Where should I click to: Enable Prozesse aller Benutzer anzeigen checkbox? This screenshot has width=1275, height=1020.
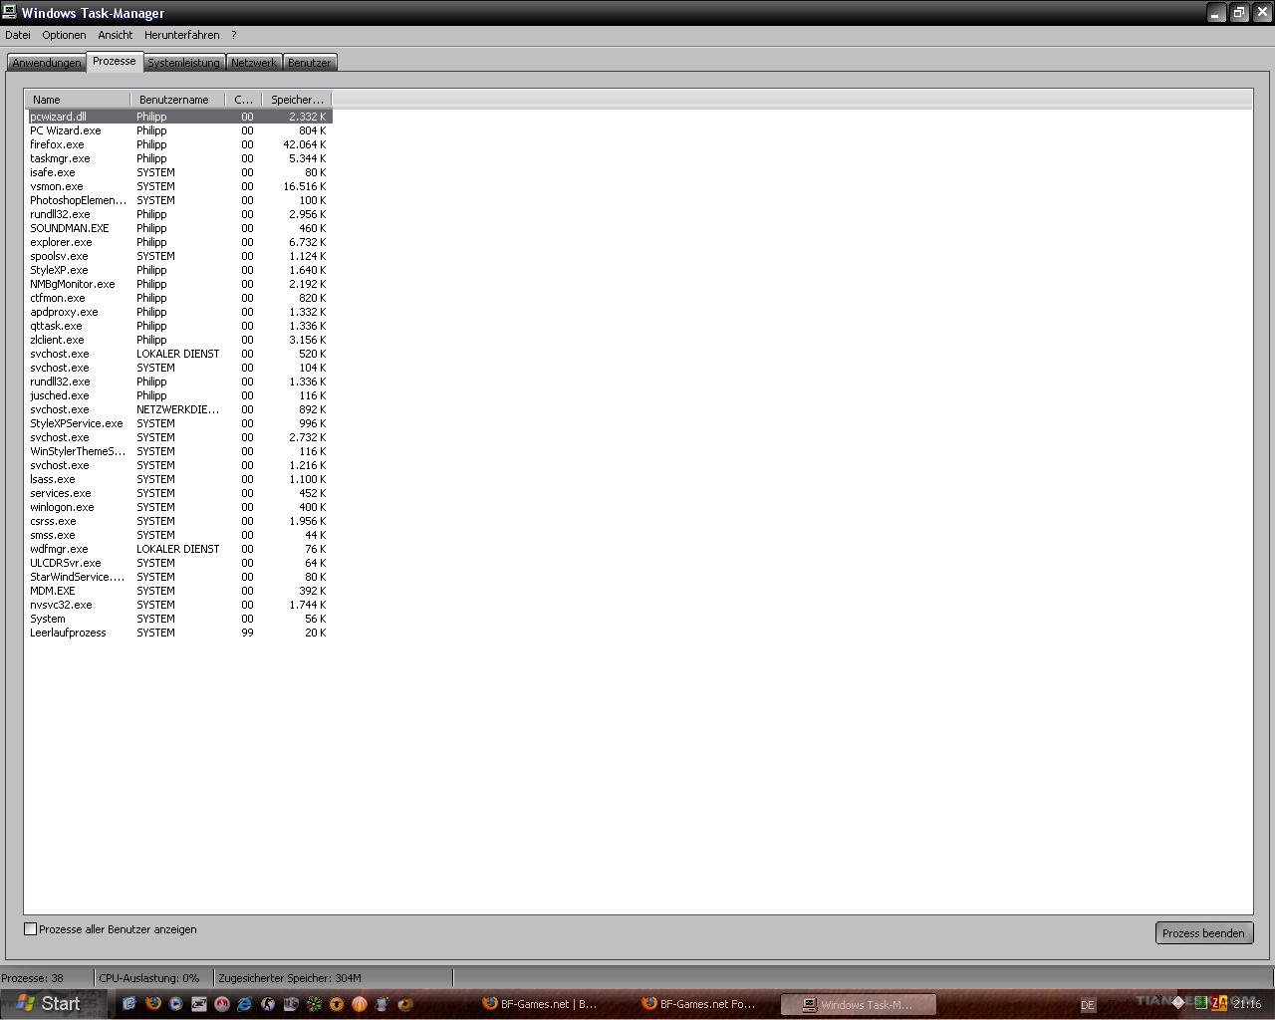click(x=30, y=929)
